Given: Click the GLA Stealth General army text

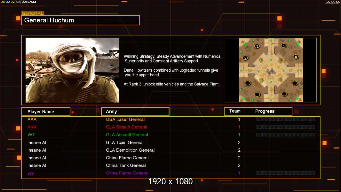Looking at the screenshot, I should [127, 127].
